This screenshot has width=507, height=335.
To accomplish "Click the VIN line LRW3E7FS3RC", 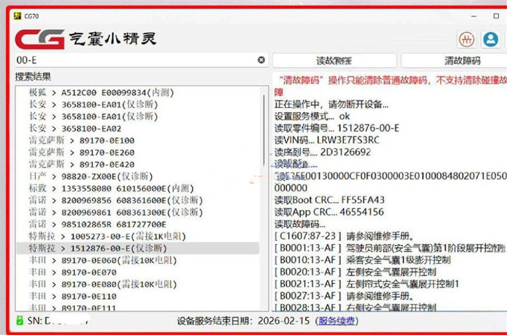I will 327,140.
